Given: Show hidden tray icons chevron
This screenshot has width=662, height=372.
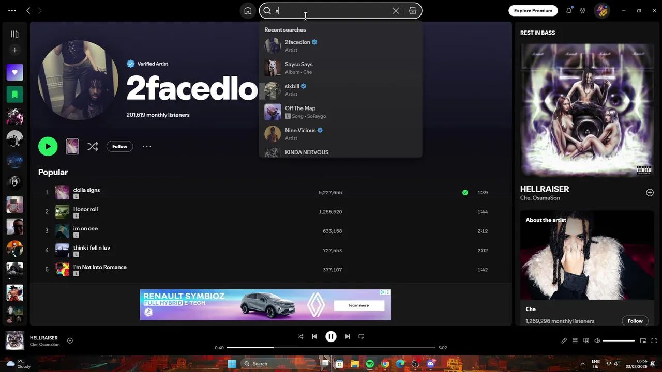Looking at the screenshot, I should pos(582,364).
